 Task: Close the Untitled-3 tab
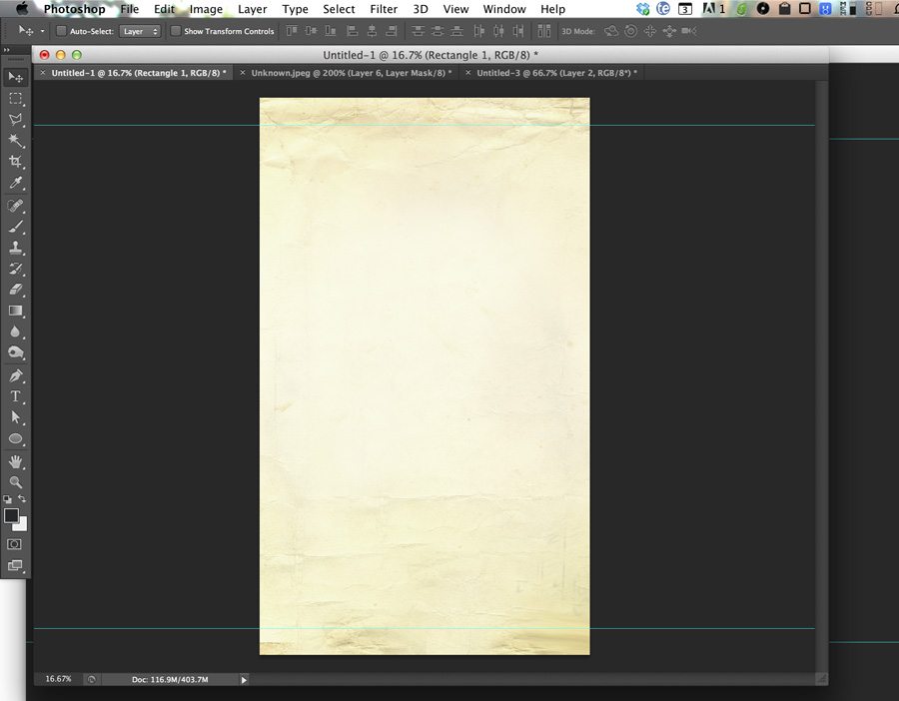(x=467, y=73)
